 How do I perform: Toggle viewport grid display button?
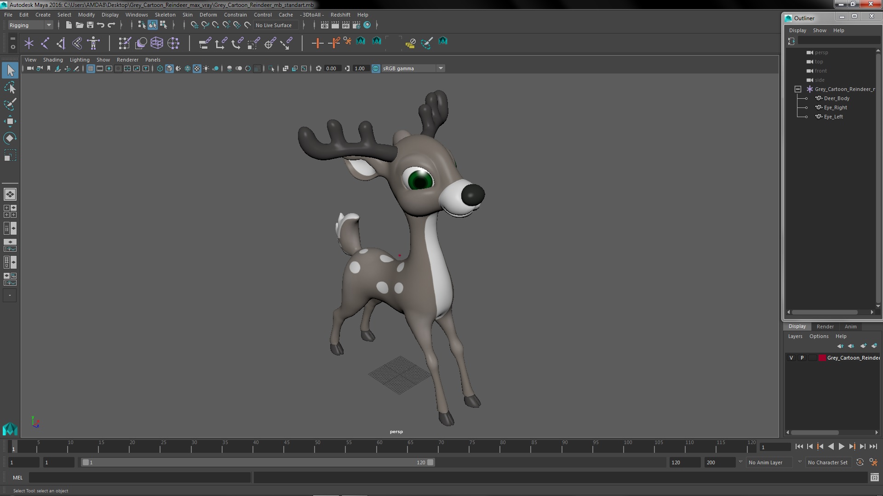[x=91, y=68]
